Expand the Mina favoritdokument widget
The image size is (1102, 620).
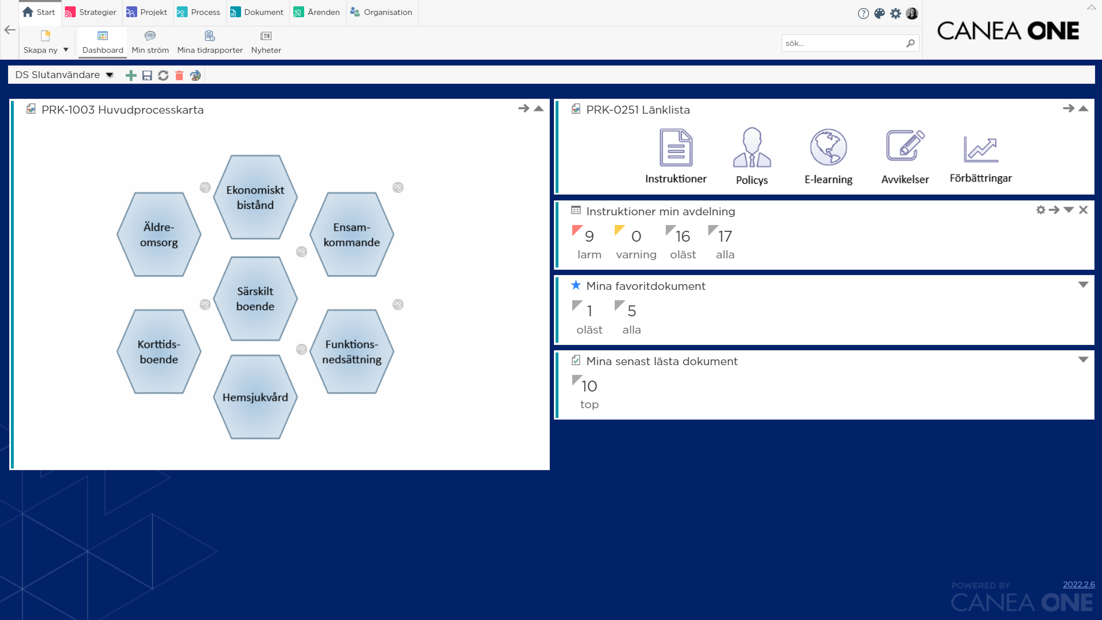(1083, 285)
